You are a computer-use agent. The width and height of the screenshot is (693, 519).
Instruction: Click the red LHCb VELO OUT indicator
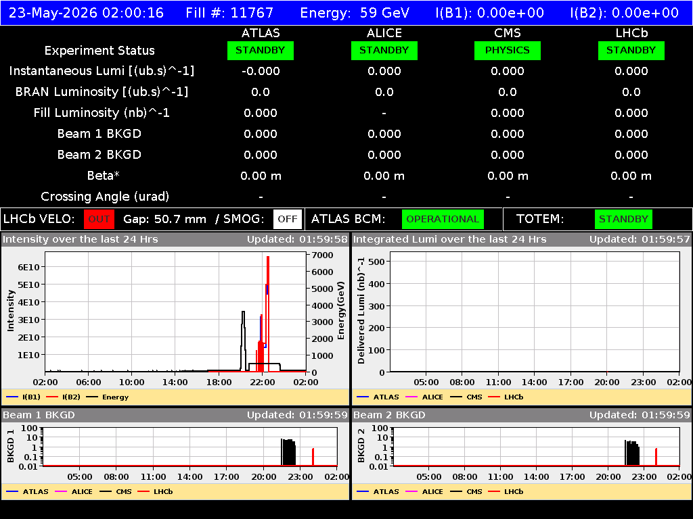click(x=99, y=219)
